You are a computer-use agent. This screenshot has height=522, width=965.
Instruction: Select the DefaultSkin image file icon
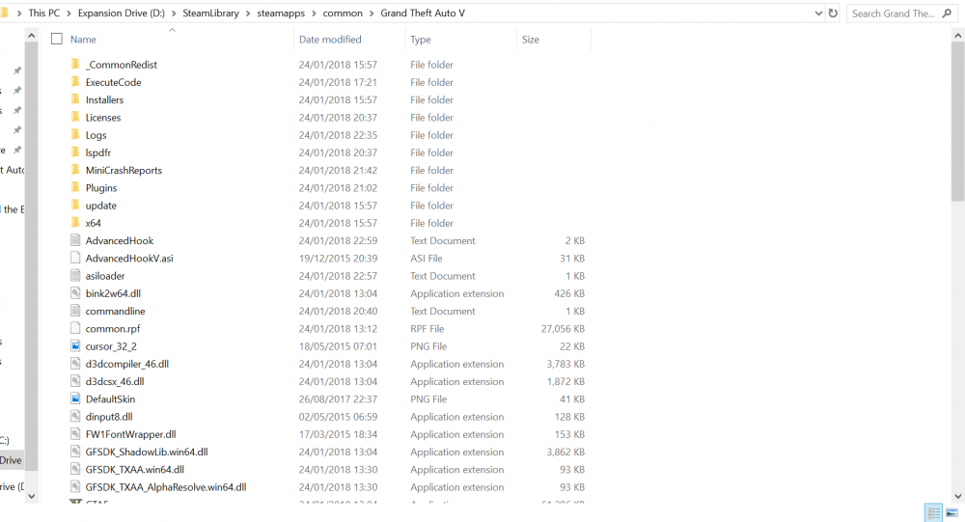tap(75, 398)
